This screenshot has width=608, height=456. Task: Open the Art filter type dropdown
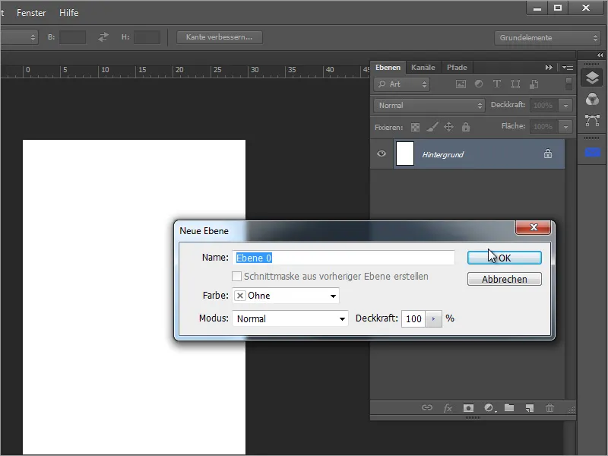[x=402, y=84]
